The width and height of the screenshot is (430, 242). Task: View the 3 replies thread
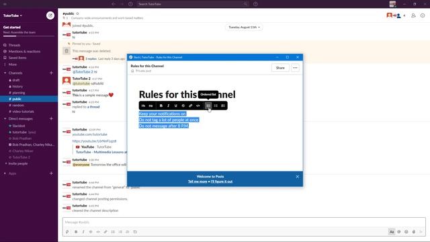click(91, 58)
